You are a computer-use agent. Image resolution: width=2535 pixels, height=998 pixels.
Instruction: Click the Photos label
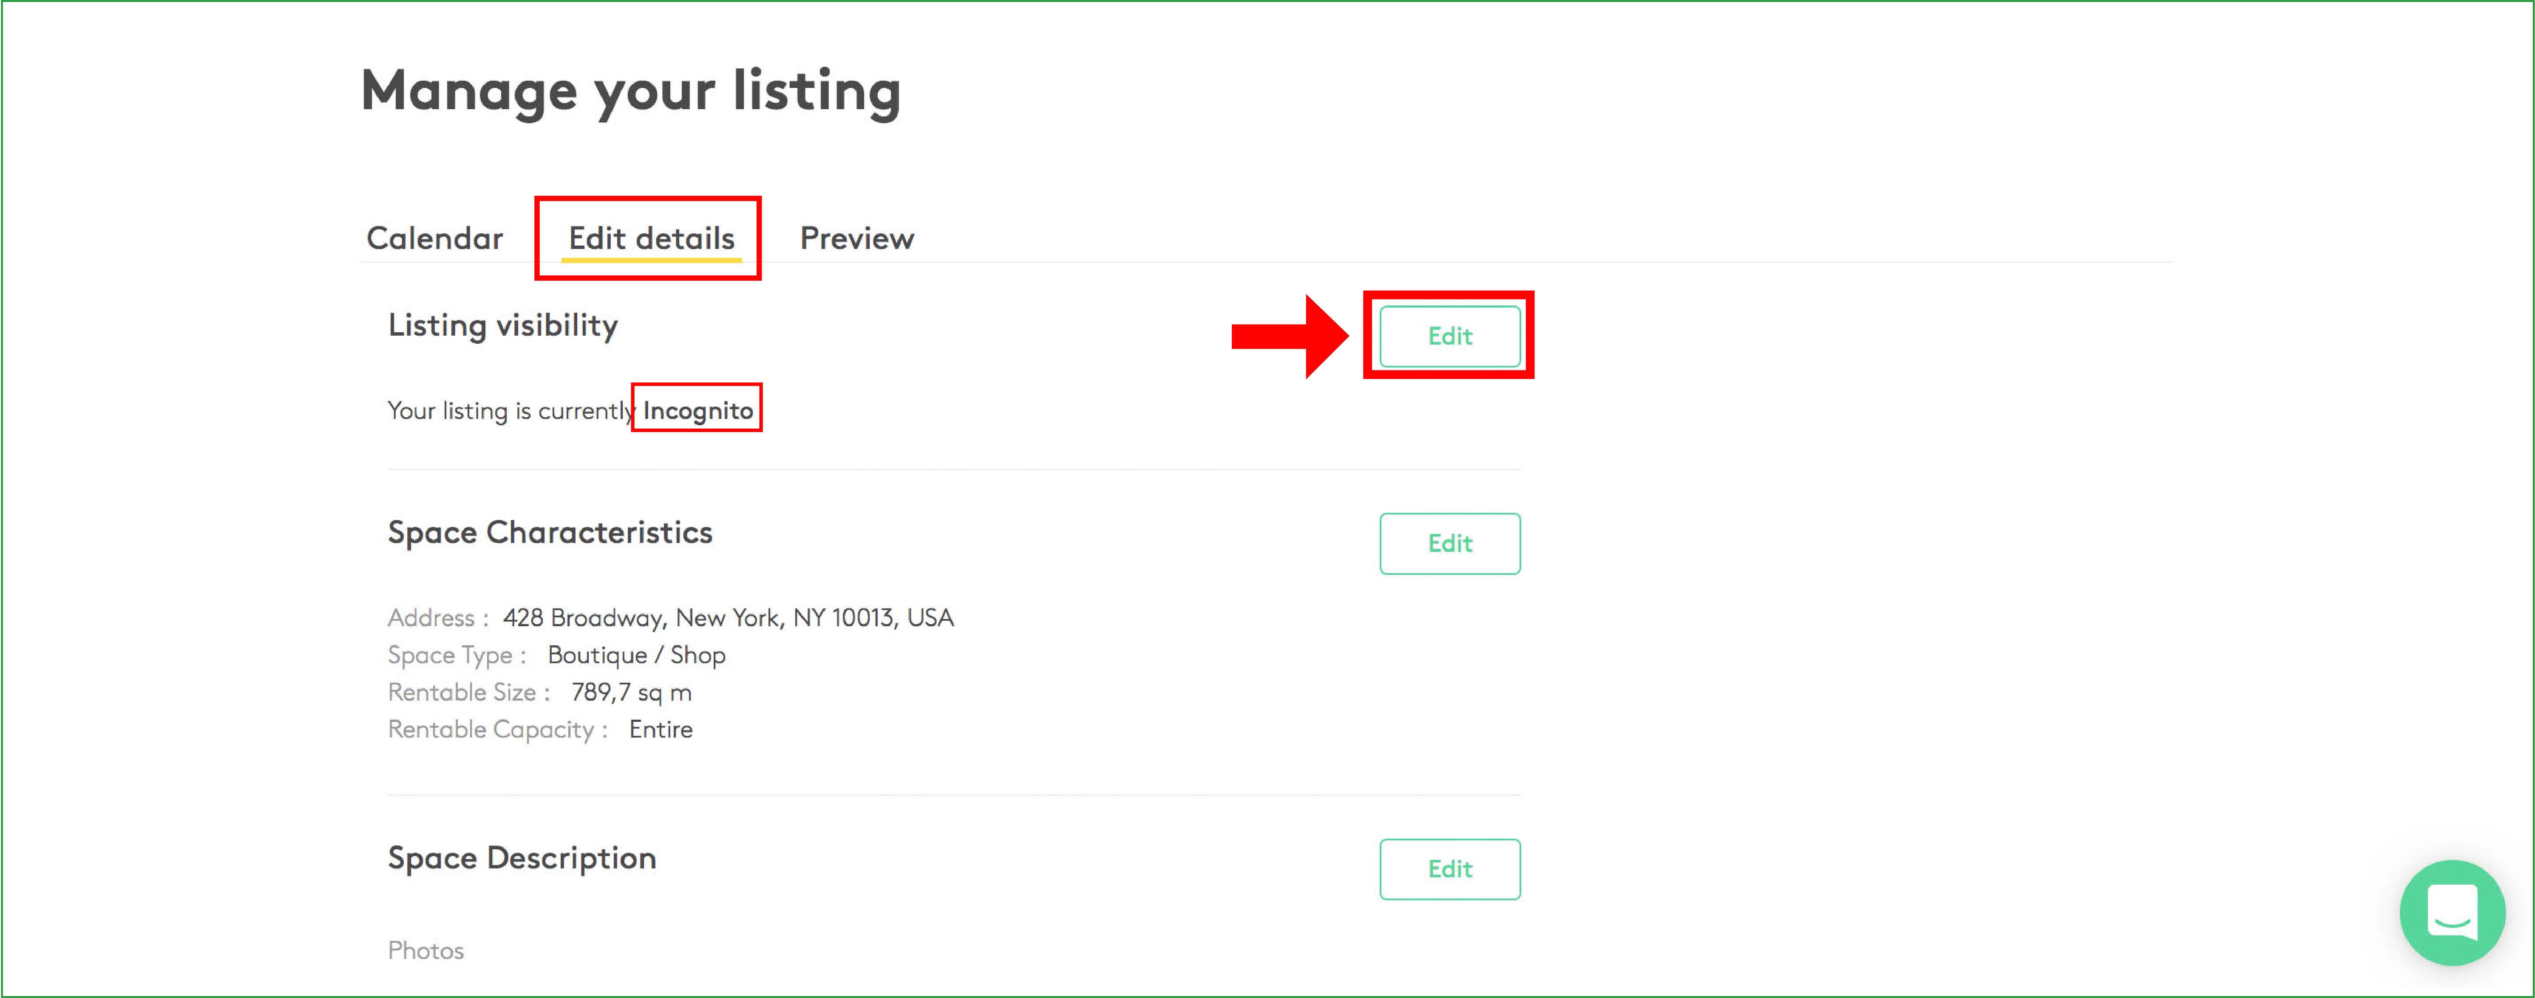click(x=425, y=950)
